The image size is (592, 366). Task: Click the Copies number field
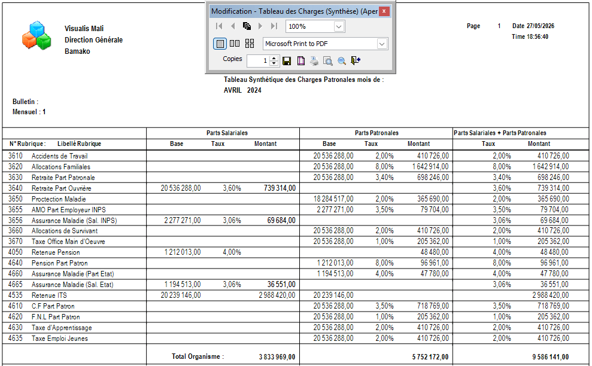point(258,61)
